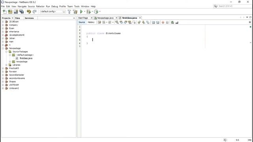Click the New File toolbar icon
The height and width of the screenshot is (142, 253).
tap(5, 11)
